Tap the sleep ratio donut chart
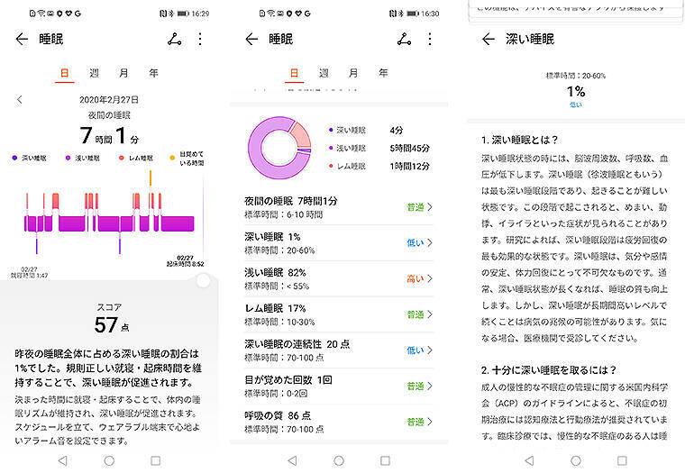The width and height of the screenshot is (685, 473). click(x=279, y=148)
